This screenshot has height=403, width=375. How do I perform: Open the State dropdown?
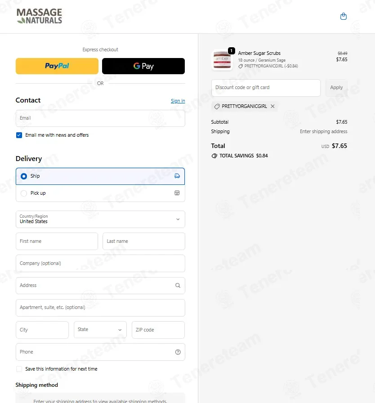[x=100, y=330]
